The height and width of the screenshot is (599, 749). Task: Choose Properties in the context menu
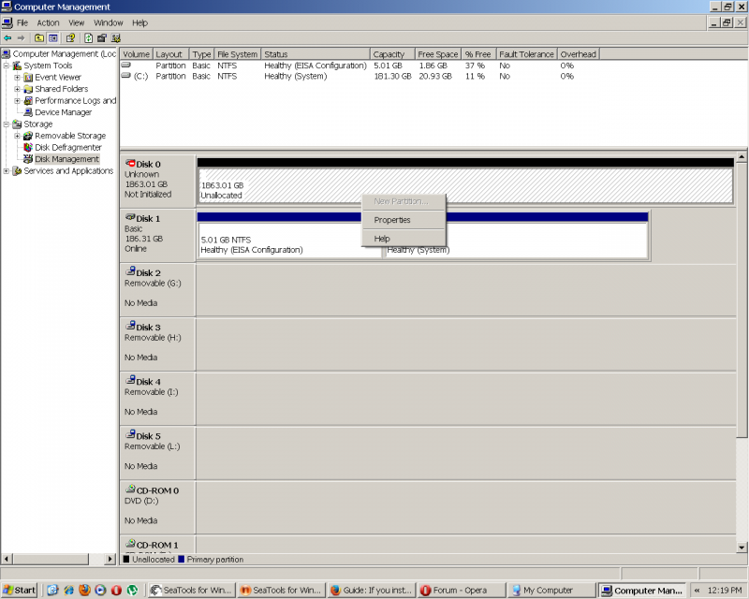[x=404, y=220]
